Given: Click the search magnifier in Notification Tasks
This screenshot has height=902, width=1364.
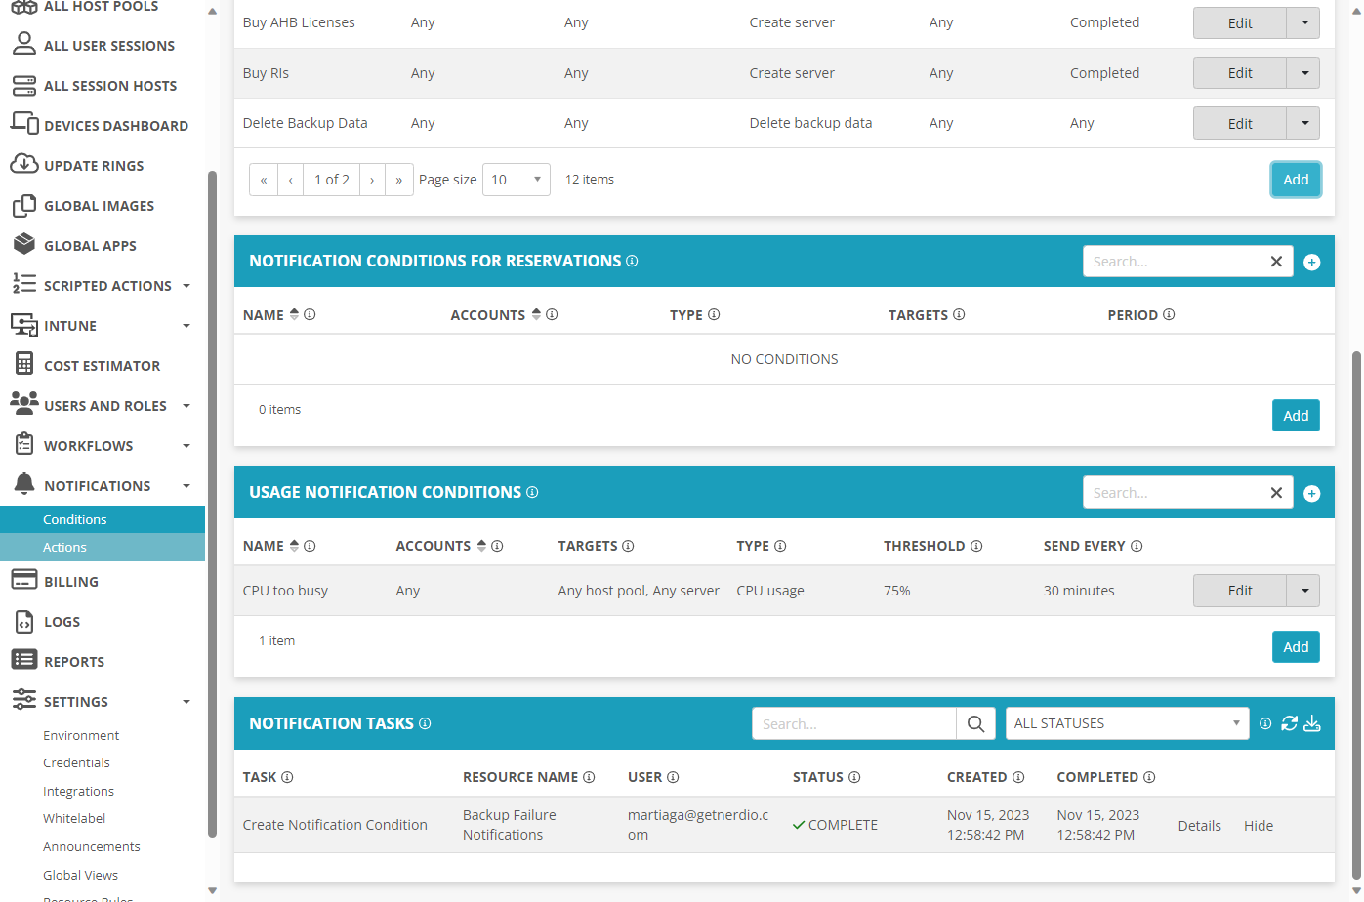Looking at the screenshot, I should pyautogui.click(x=975, y=723).
